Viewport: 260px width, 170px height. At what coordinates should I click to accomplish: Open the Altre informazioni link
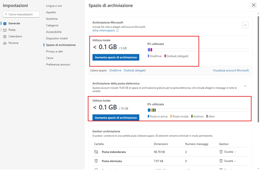[x=104, y=31]
